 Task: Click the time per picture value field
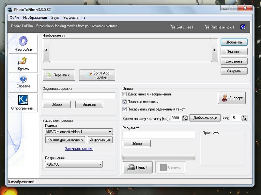177,118
